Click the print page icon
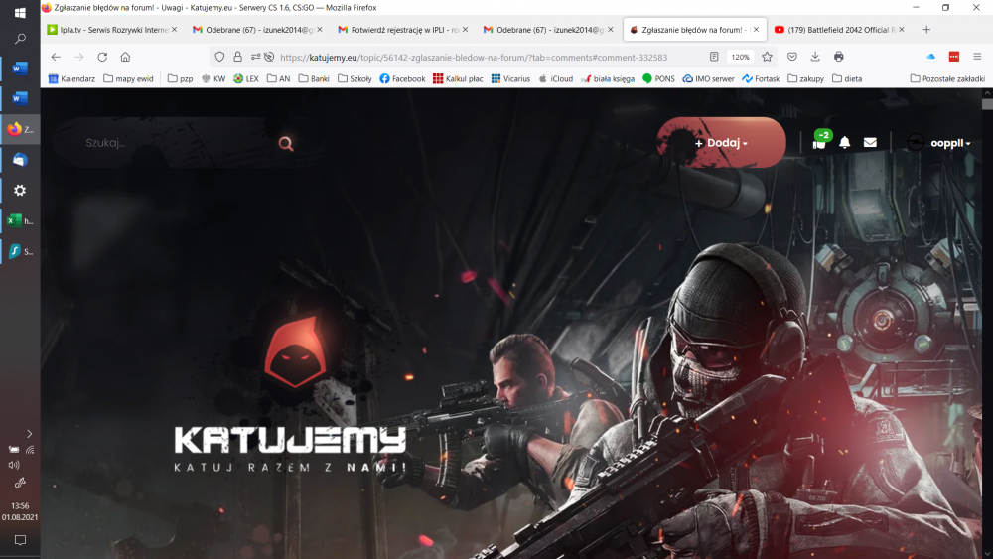Image resolution: width=993 pixels, height=559 pixels. point(838,57)
